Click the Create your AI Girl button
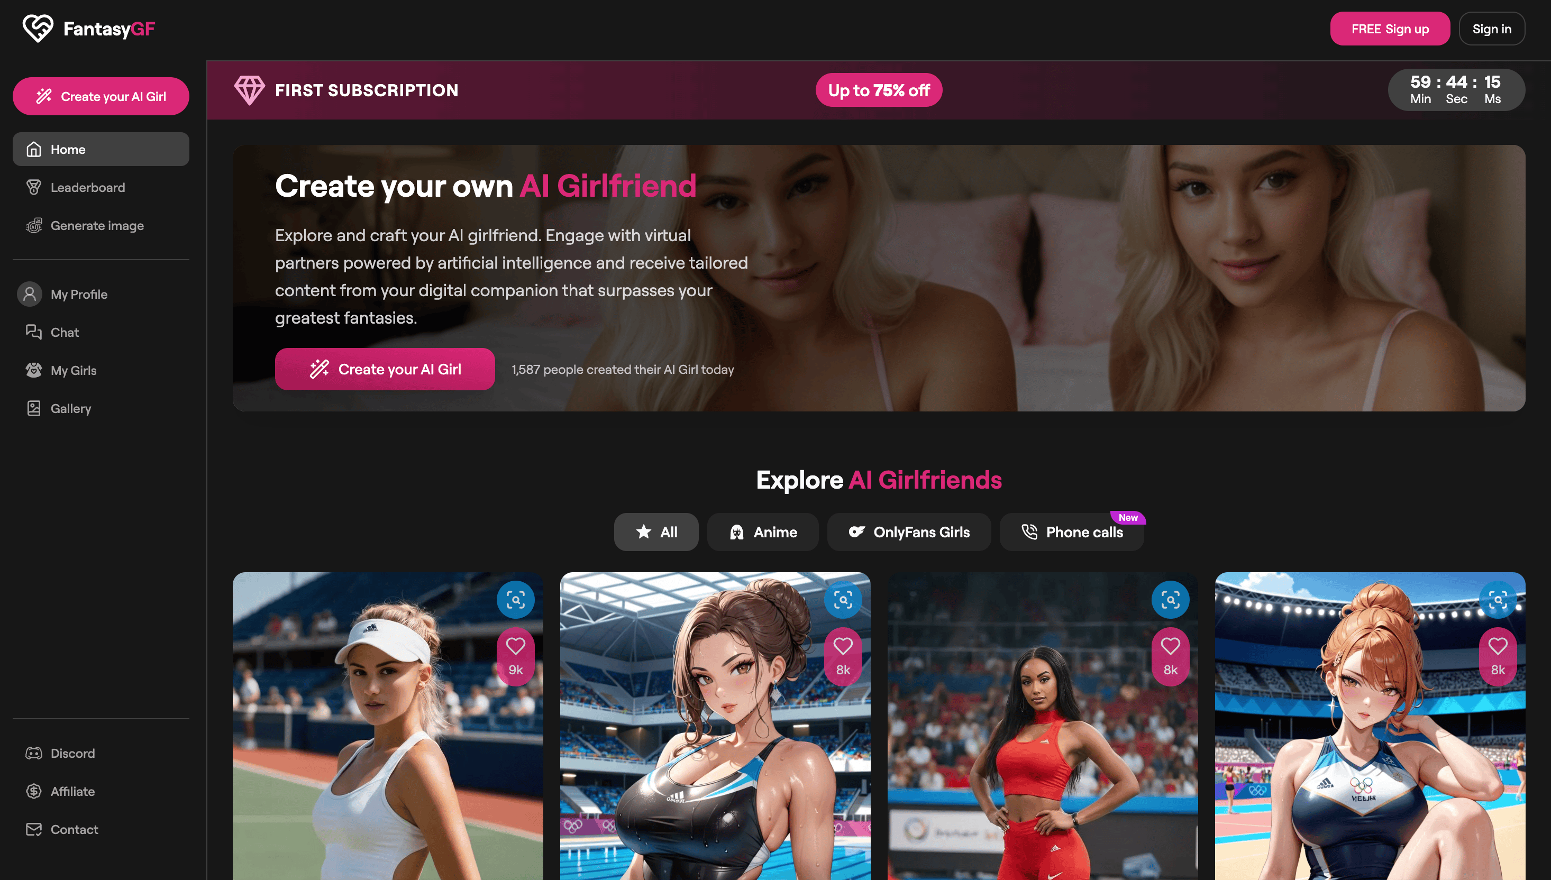Viewport: 1551px width, 880px height. [x=385, y=369]
